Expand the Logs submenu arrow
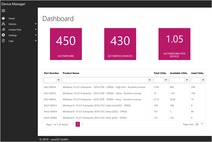Image resolution: width=212 pixels, height=142 pixels. point(36,41)
